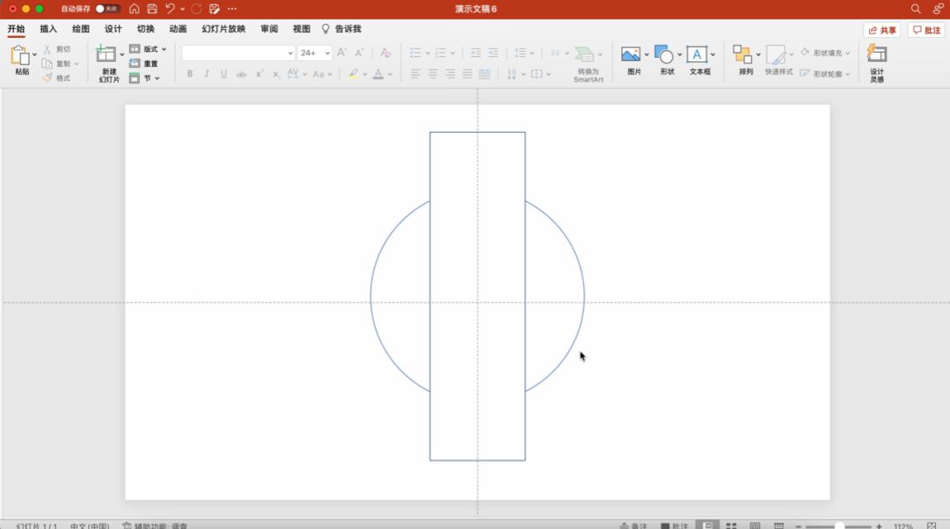The width and height of the screenshot is (950, 529).
Task: Switch to Slide Sorter view in status bar
Action: coord(731,525)
